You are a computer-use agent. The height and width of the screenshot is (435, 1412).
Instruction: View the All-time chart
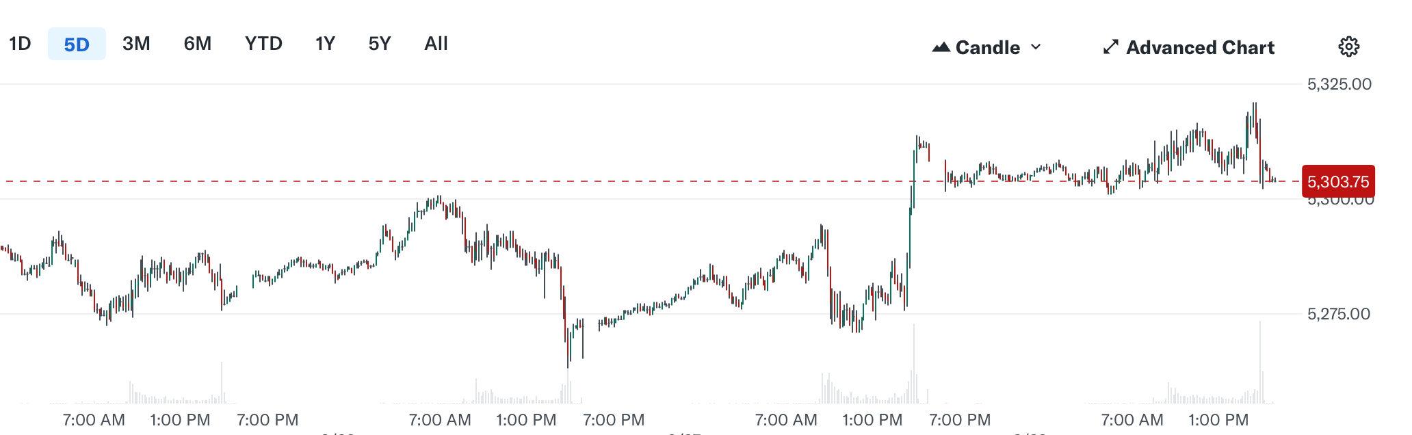tap(435, 43)
